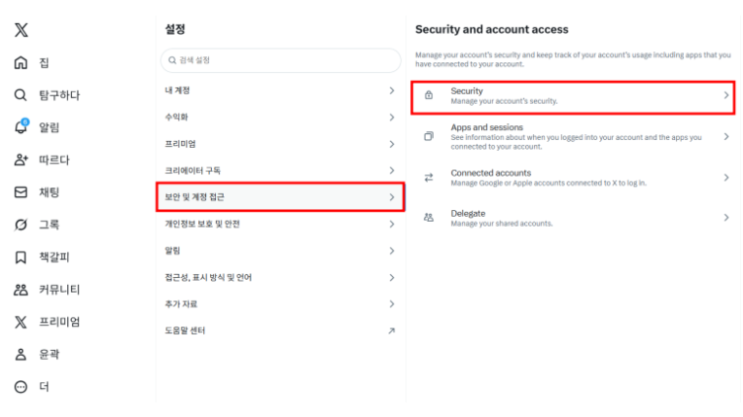Open 도움말 센터 external link arrow
Viewport: 743px width, 417px height.
pyautogui.click(x=391, y=330)
